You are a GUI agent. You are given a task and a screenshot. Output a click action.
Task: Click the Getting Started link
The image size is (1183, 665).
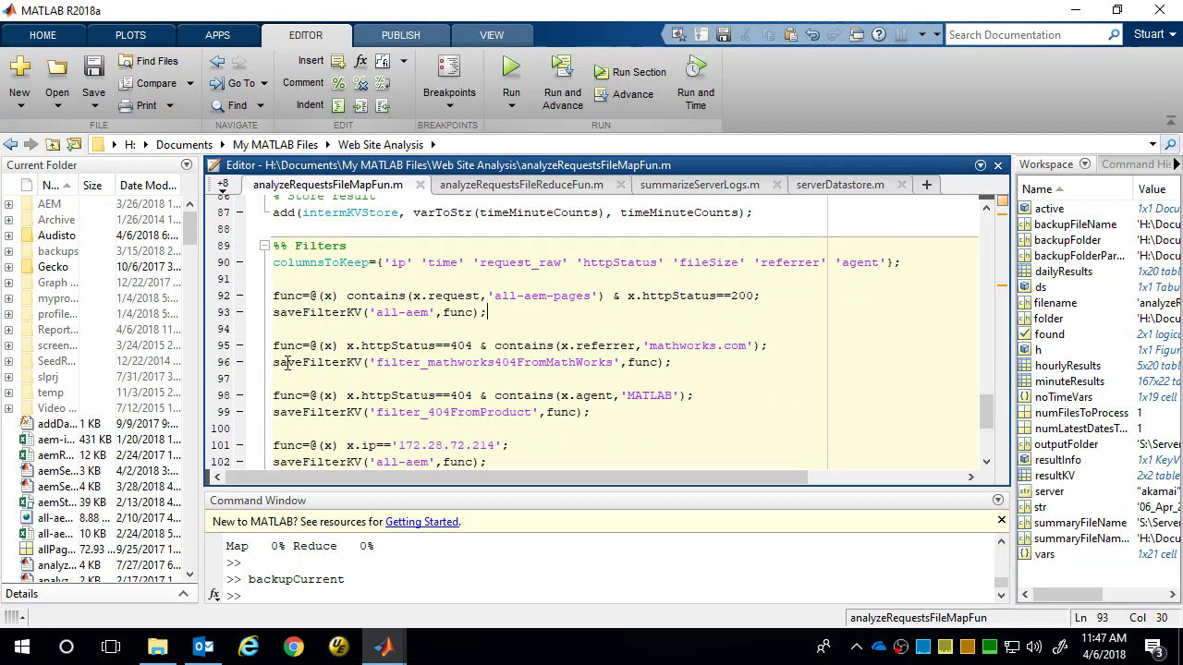[x=421, y=522]
